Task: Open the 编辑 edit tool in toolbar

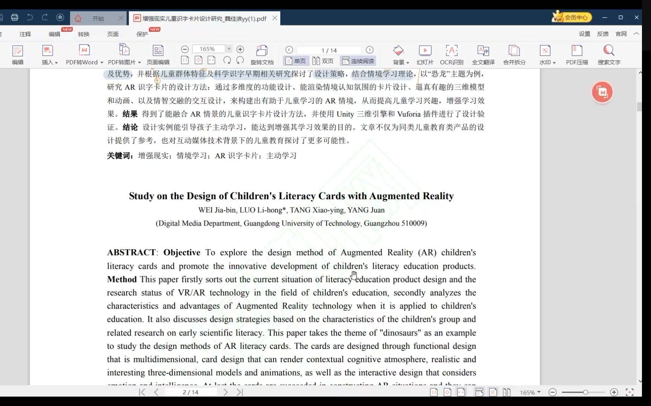Action: pyautogui.click(x=18, y=55)
